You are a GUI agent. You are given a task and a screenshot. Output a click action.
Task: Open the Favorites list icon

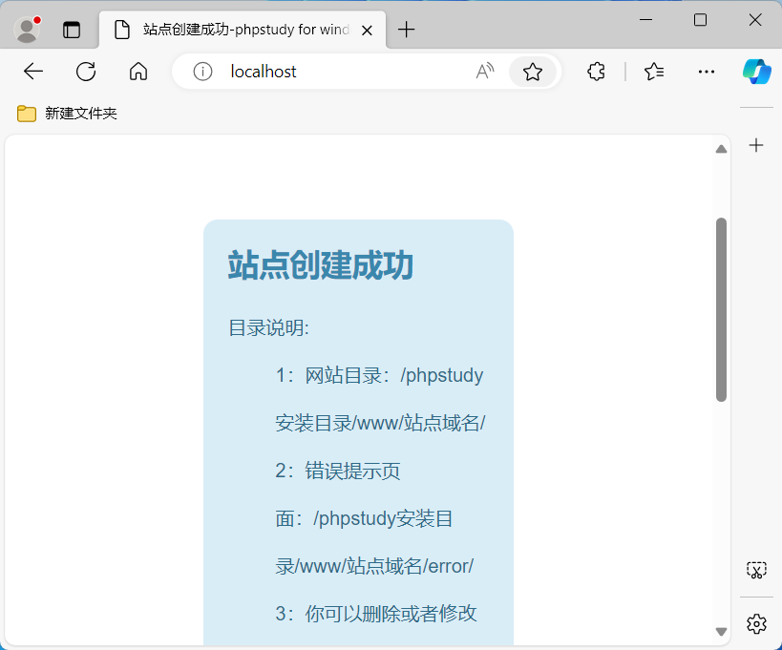coord(654,72)
